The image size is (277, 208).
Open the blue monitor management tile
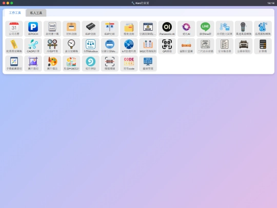[x=148, y=63]
